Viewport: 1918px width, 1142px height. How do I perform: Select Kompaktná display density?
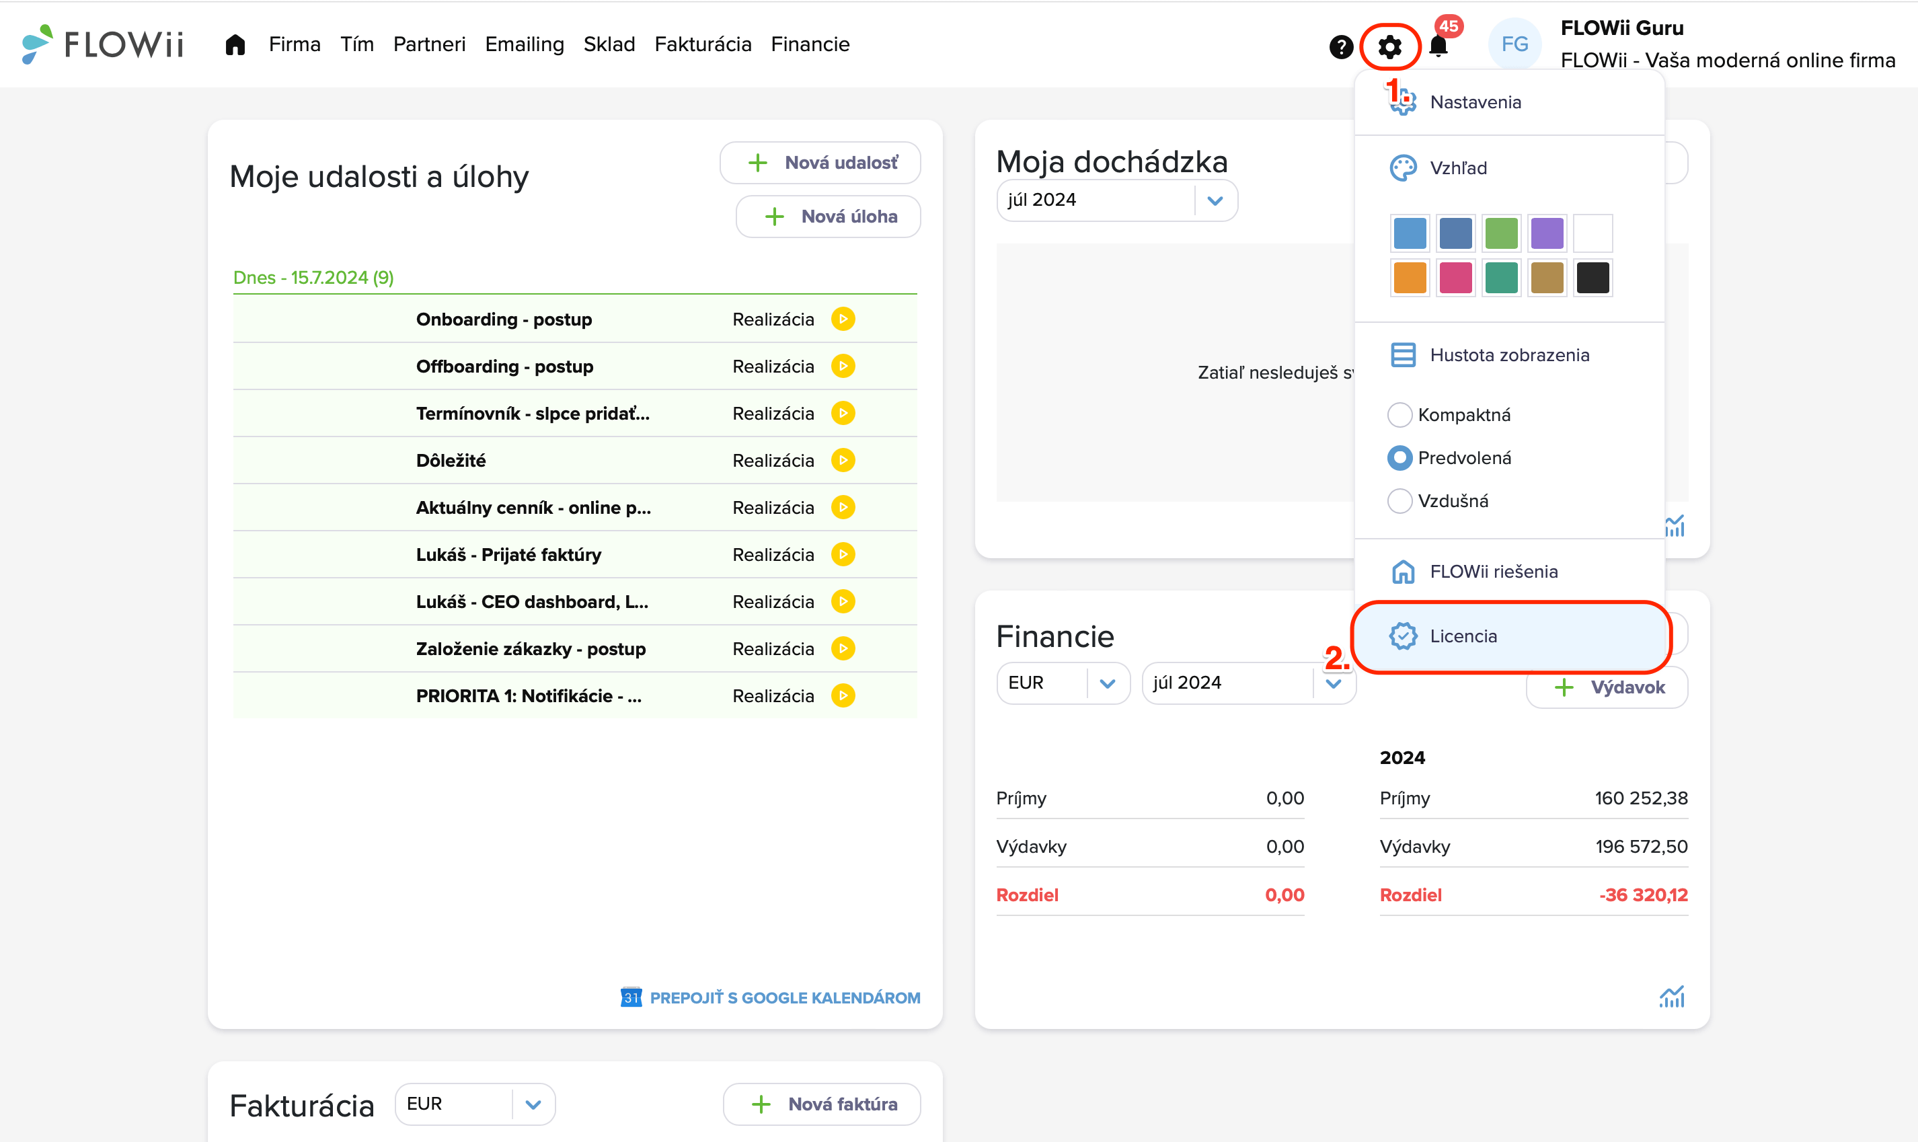(x=1399, y=415)
